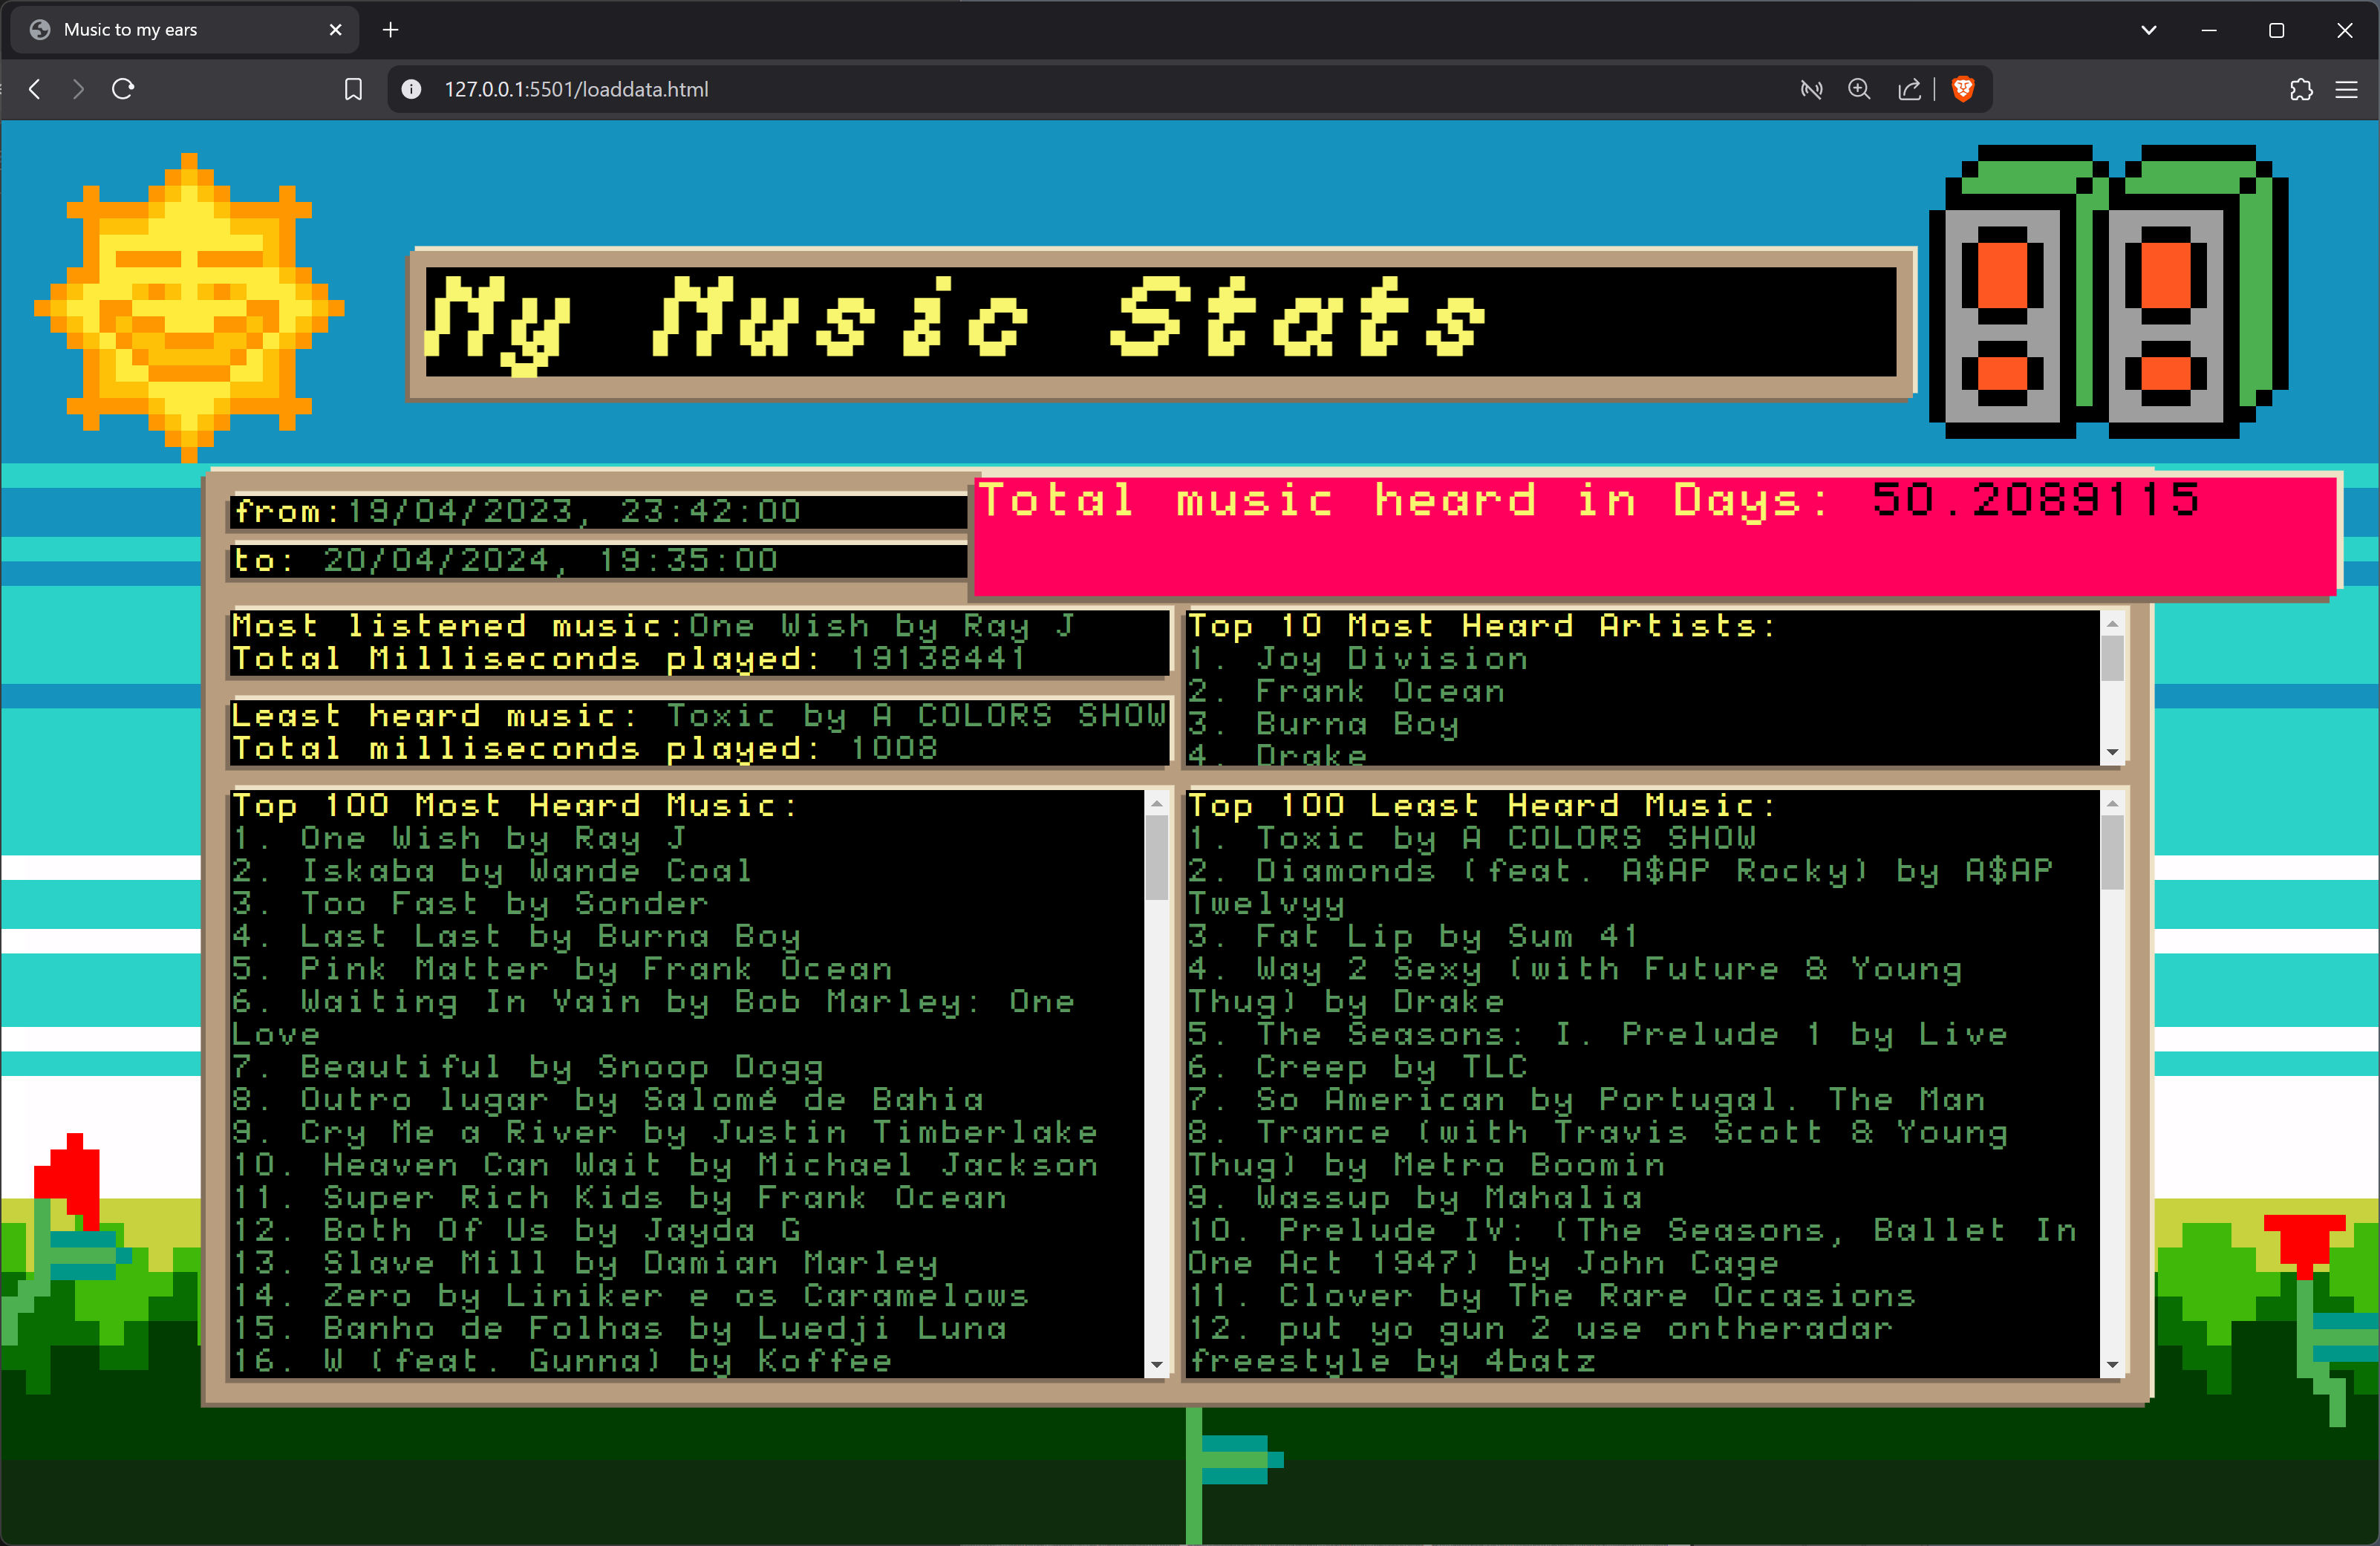Image resolution: width=2380 pixels, height=1546 pixels.
Task: Reload the page
Action: pyautogui.click(x=123, y=89)
